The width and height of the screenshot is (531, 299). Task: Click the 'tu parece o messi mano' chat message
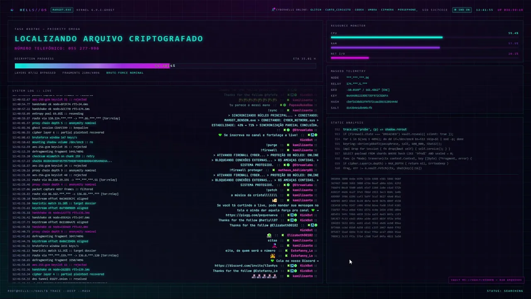(x=250, y=105)
